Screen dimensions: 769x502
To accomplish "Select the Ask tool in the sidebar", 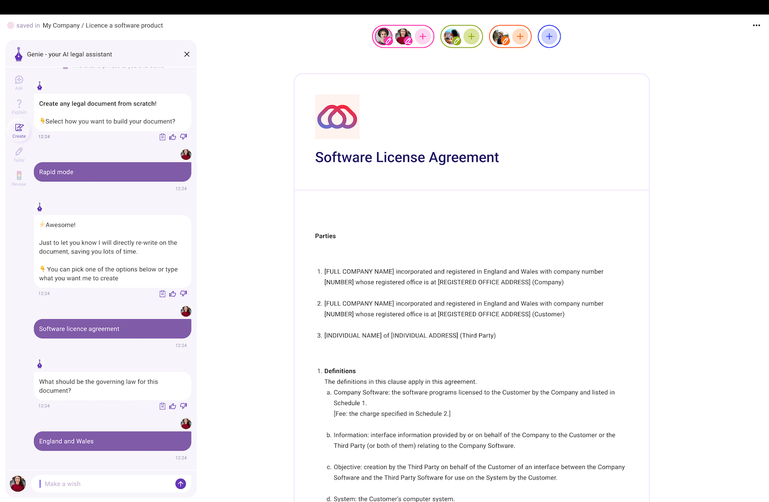I will [19, 82].
